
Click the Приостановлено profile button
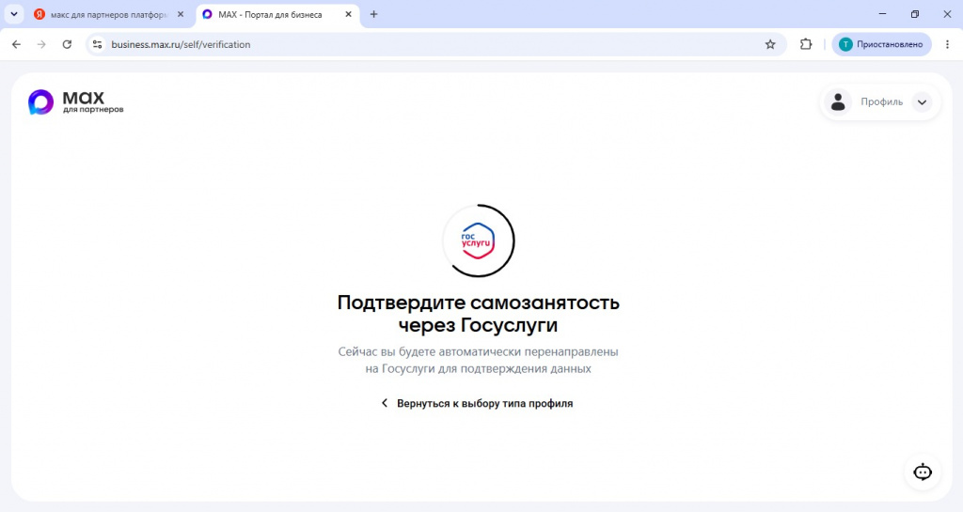pos(881,44)
